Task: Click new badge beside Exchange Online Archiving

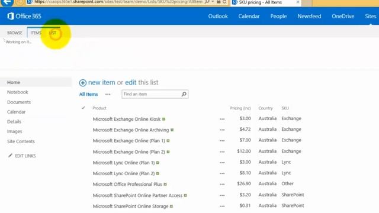Action: point(172,130)
